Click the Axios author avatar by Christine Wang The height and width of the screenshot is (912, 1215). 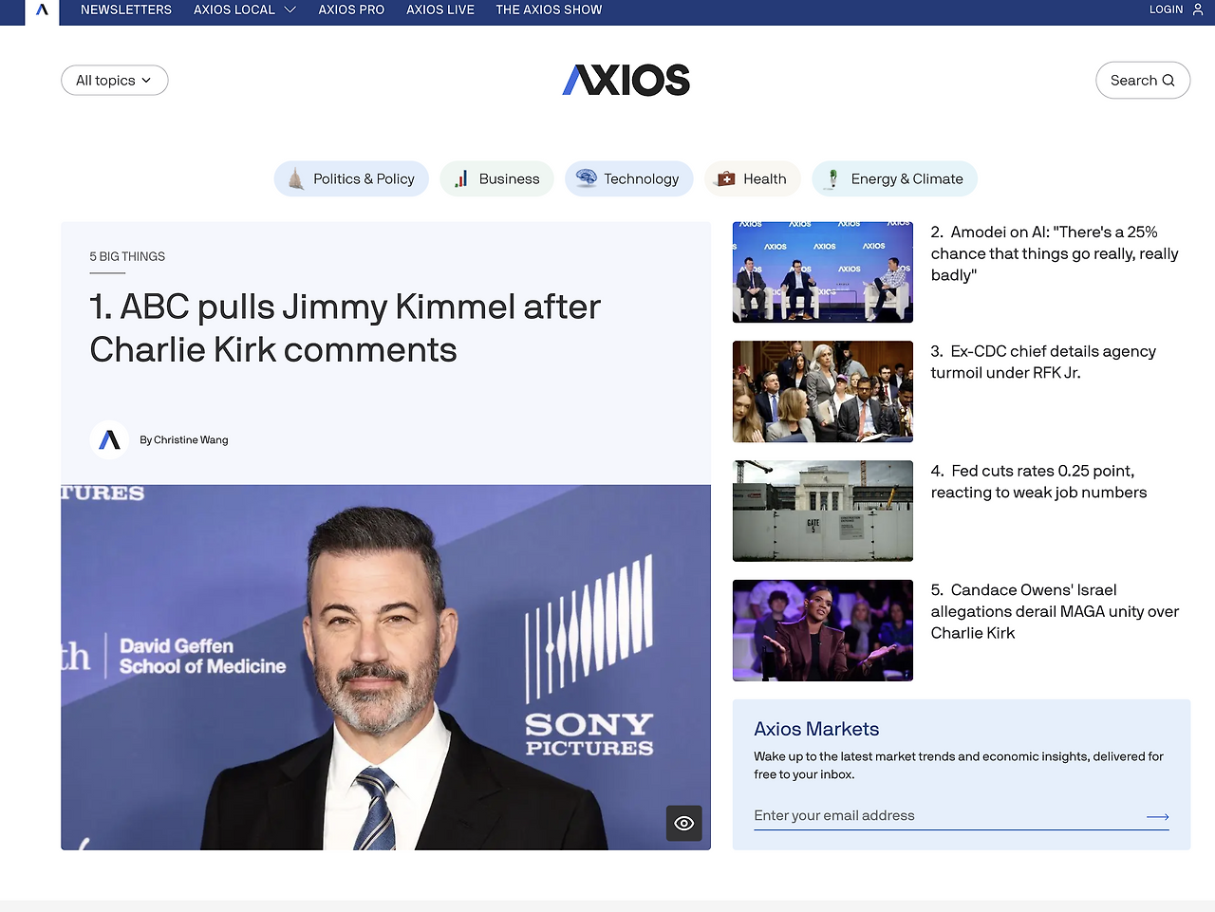pos(109,439)
